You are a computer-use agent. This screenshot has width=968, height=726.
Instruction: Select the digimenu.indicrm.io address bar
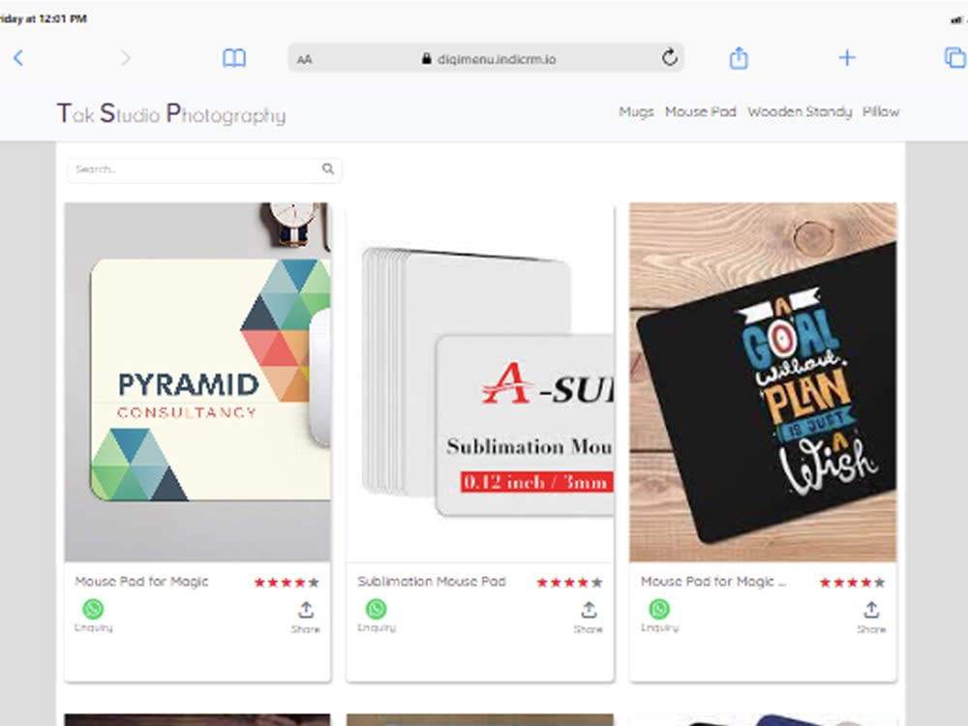(486, 59)
